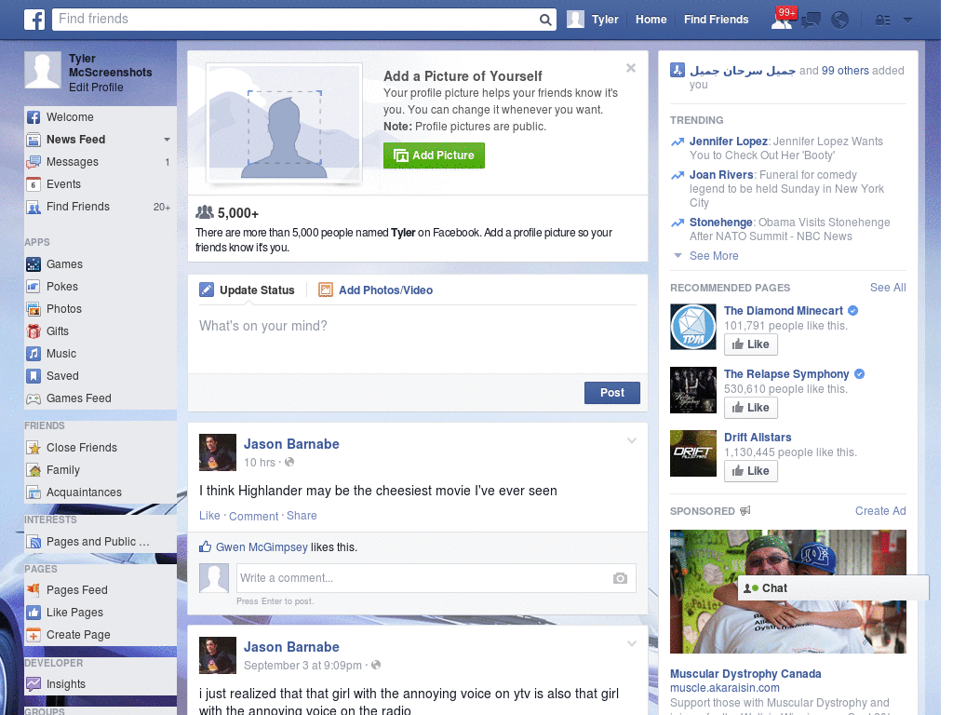Open Joan Rivers trending topic
This screenshot has width=953, height=715.
tap(721, 175)
